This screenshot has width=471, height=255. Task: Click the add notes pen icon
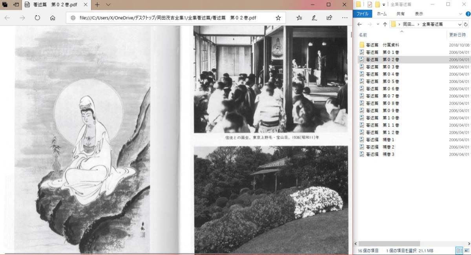314,18
